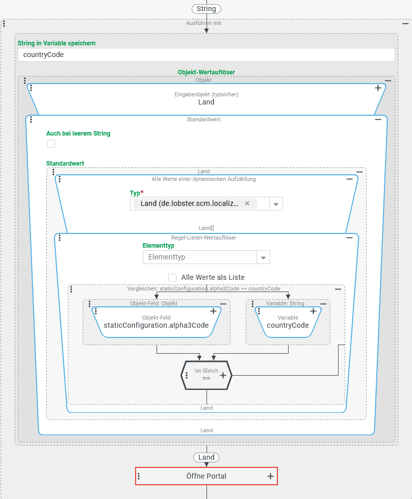This screenshot has width=412, height=499.
Task: Click the countryCode variable name field
Action: click(x=206, y=55)
